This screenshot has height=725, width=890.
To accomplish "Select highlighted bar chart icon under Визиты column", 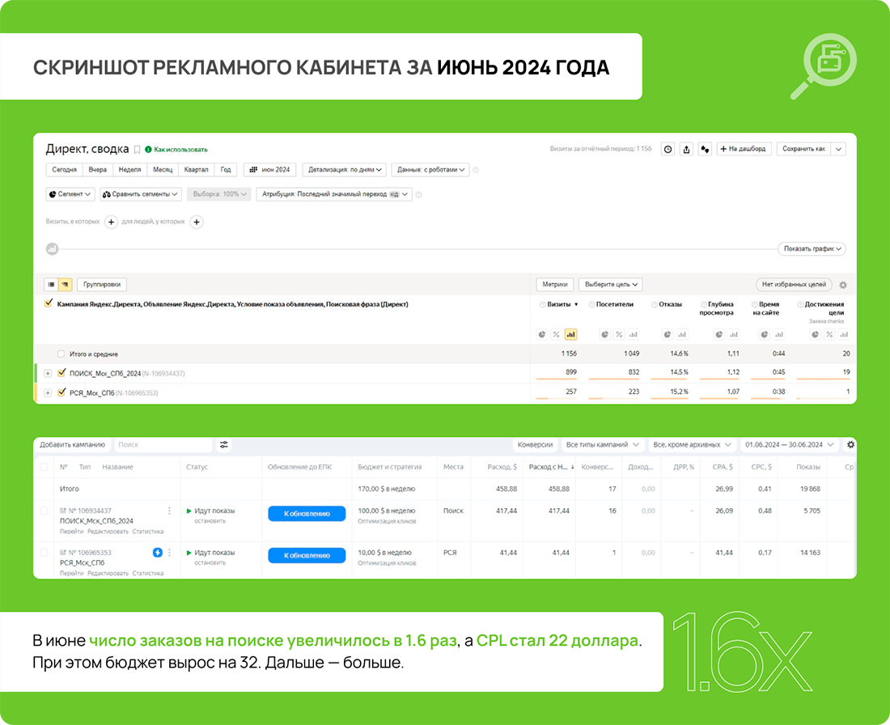I will pyautogui.click(x=570, y=334).
